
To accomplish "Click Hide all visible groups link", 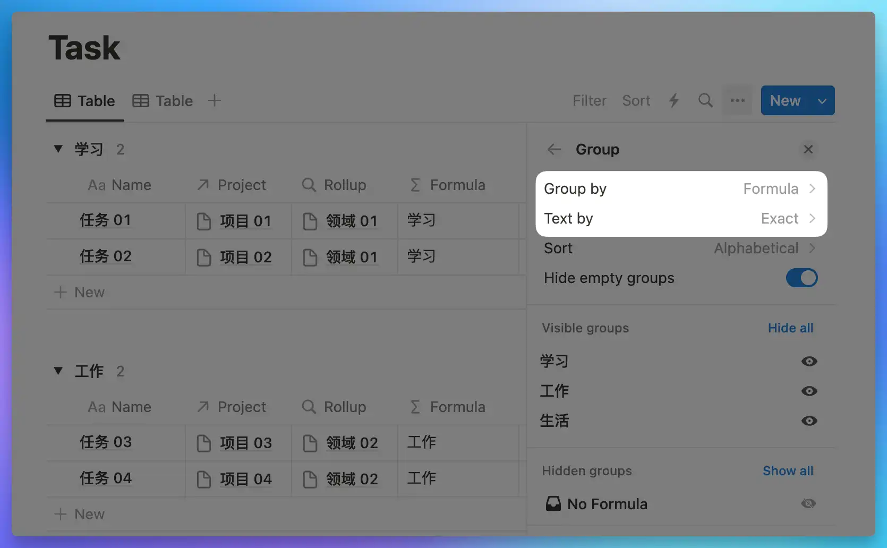I will pyautogui.click(x=790, y=328).
